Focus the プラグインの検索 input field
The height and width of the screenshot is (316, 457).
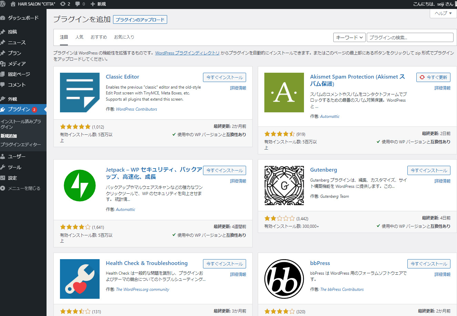(x=410, y=37)
